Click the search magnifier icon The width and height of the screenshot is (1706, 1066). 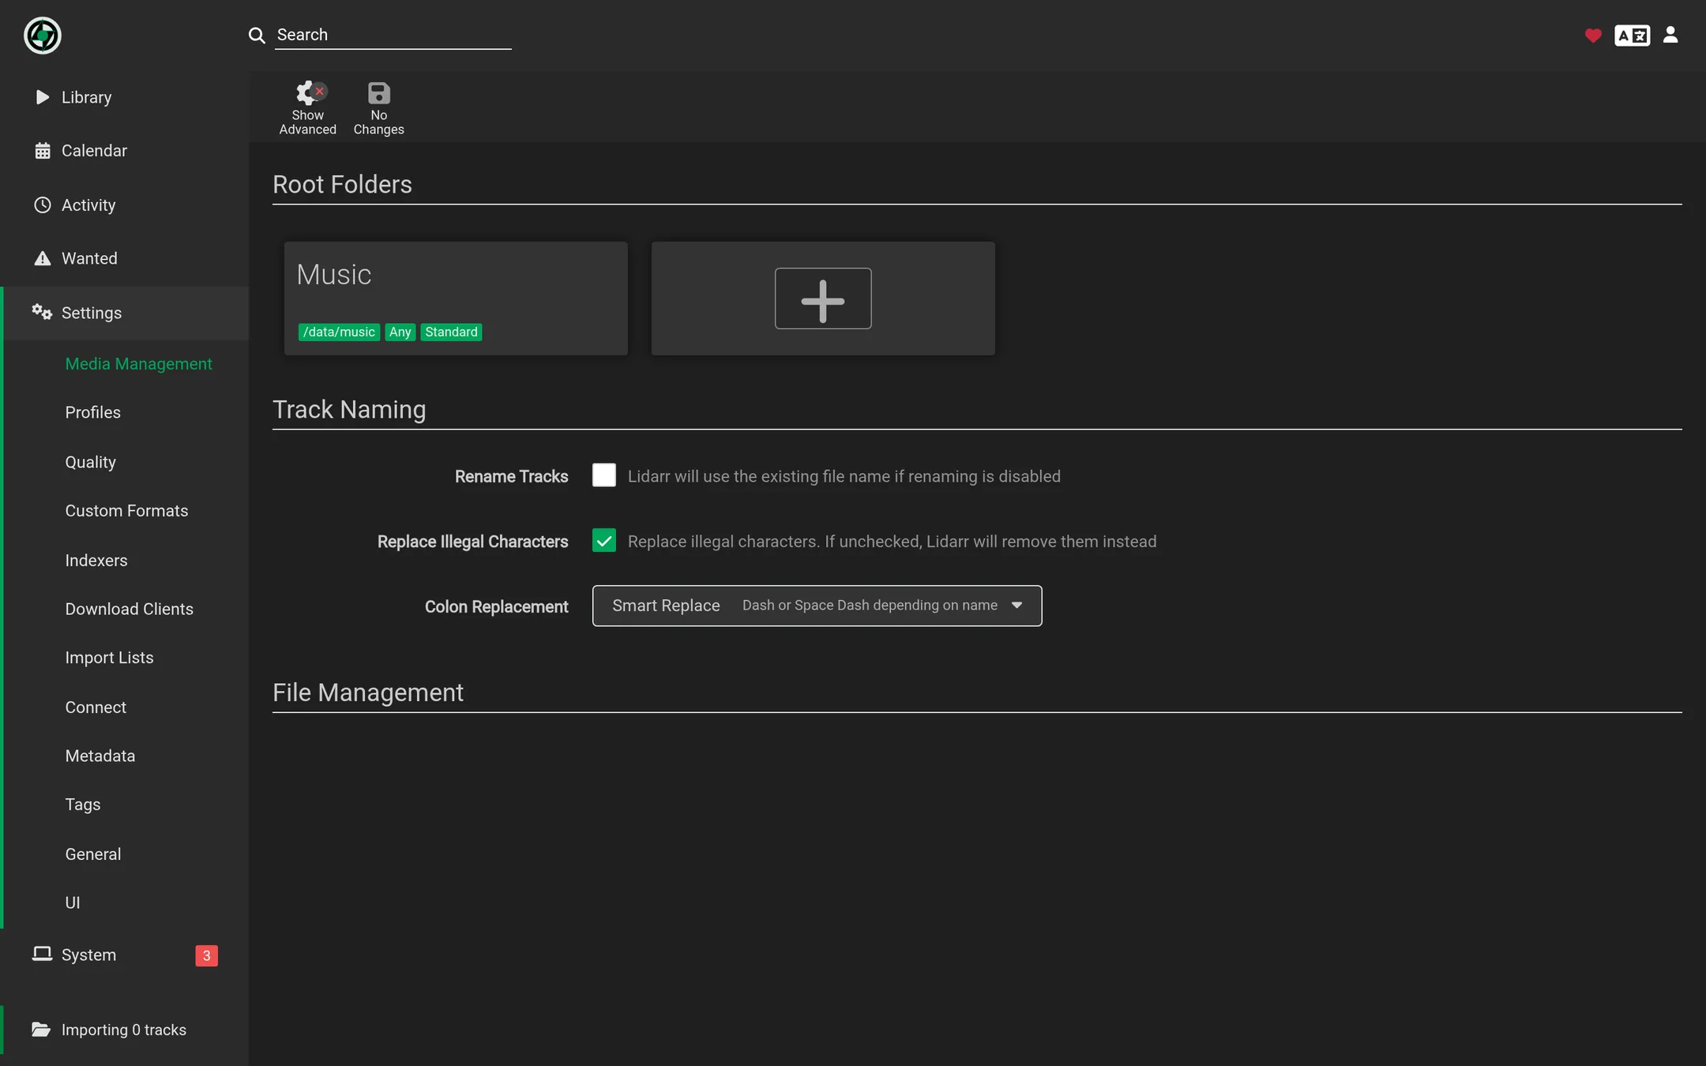point(257,36)
